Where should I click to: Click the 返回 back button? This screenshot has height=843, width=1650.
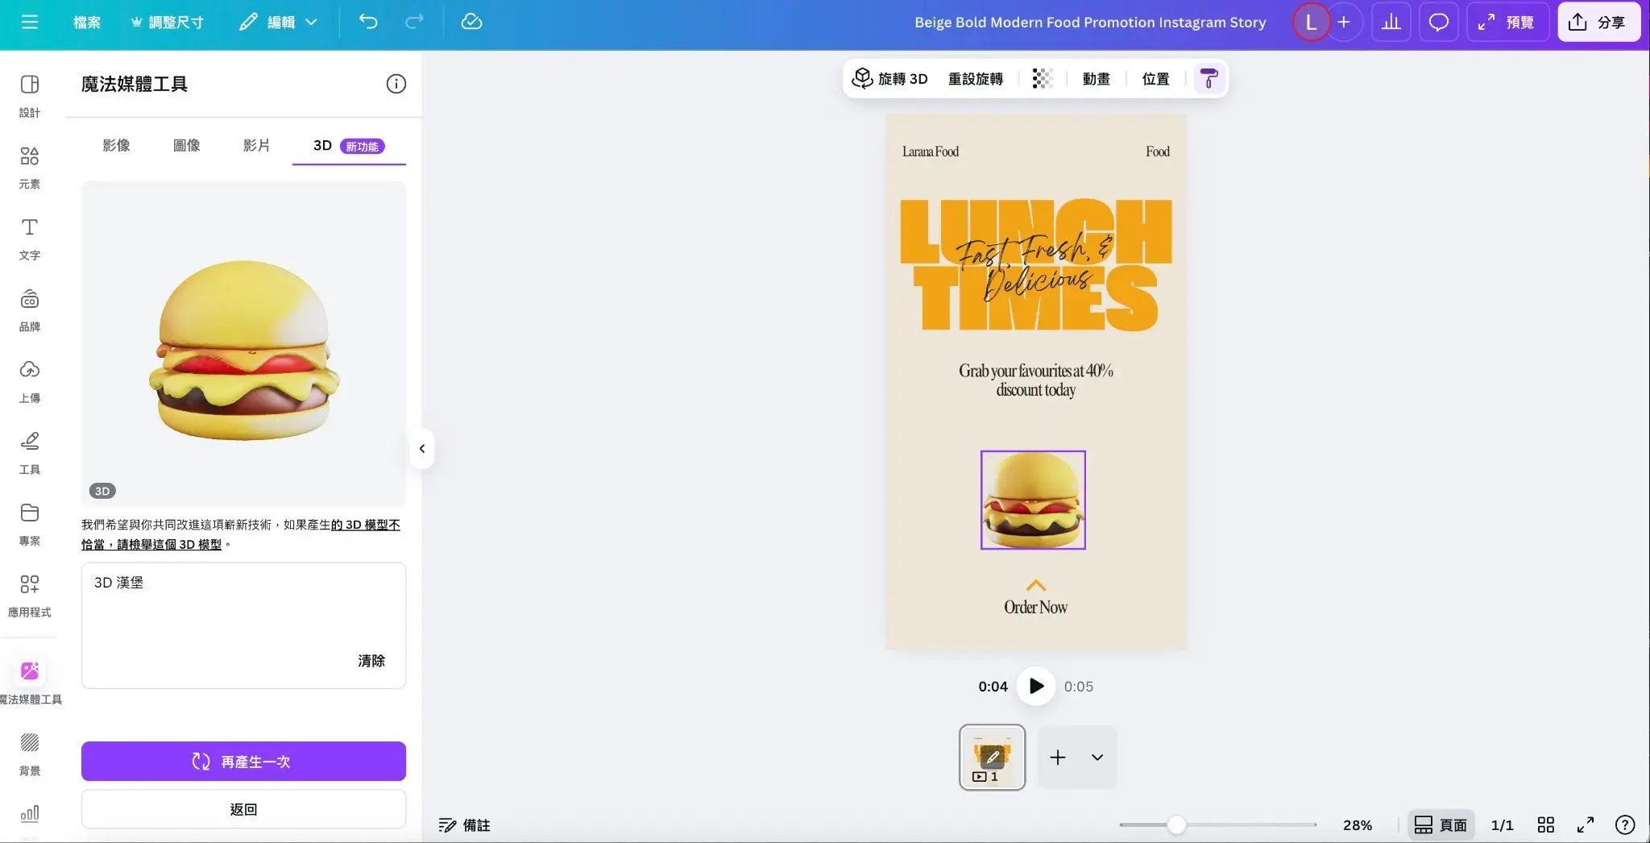(x=243, y=808)
